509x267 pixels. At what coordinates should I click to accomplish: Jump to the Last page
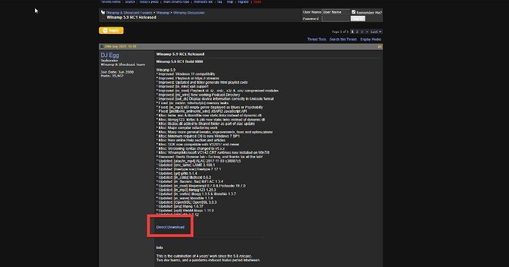[376, 32]
